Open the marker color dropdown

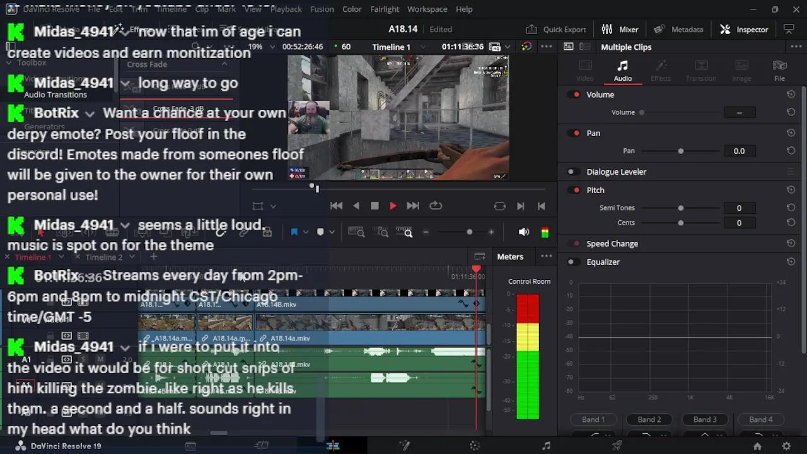332,232
